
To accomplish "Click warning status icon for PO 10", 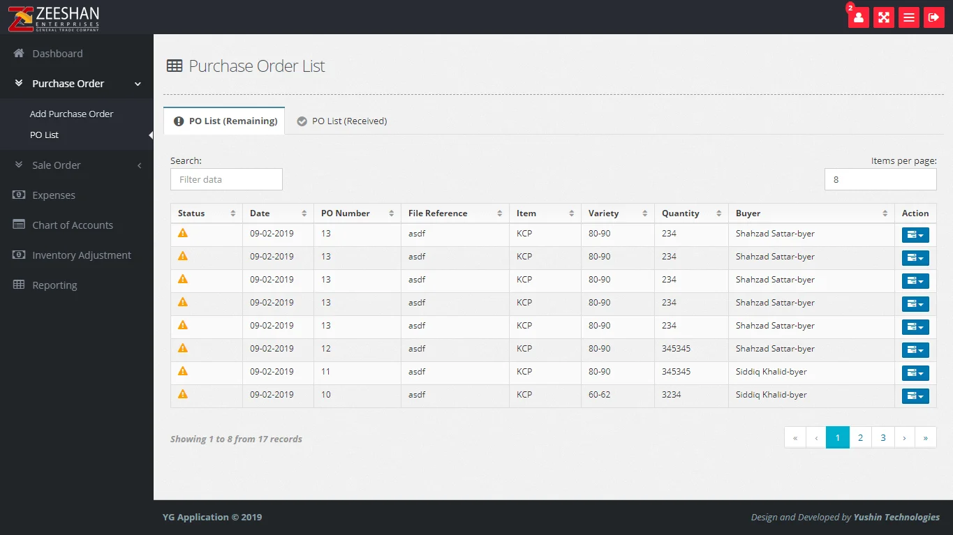I will 183,394.
